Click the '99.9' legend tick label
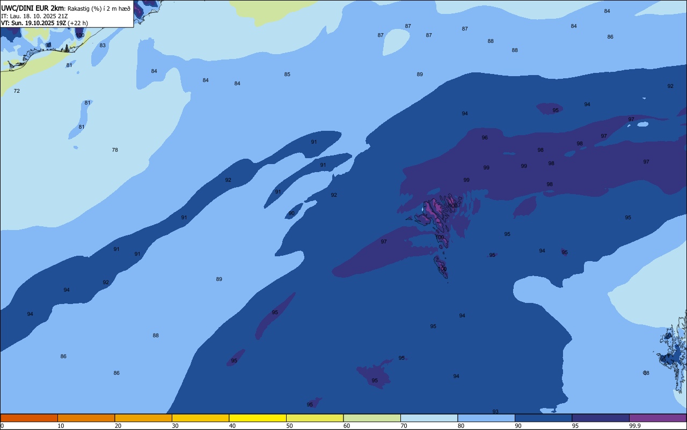This screenshot has height=430, width=687. (x=635, y=426)
